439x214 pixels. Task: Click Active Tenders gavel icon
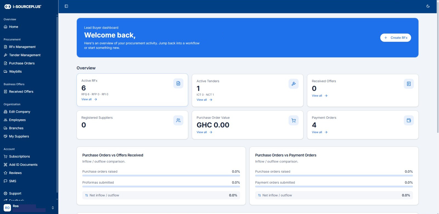294,84
